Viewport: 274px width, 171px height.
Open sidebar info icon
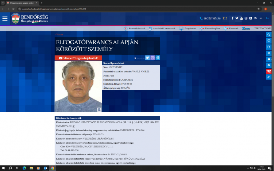click(x=269, y=65)
